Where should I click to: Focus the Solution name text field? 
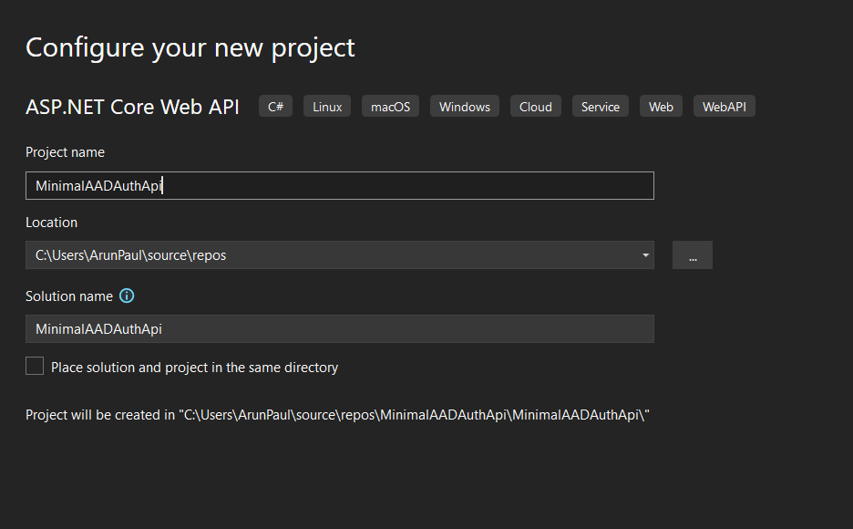(x=339, y=328)
